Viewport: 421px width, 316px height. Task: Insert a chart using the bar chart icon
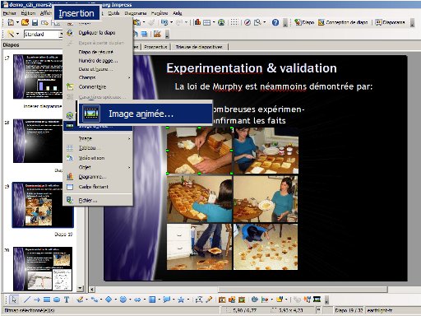tap(197, 22)
